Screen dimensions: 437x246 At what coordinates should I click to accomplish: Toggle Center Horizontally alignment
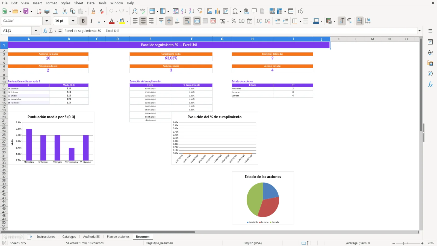click(x=143, y=21)
